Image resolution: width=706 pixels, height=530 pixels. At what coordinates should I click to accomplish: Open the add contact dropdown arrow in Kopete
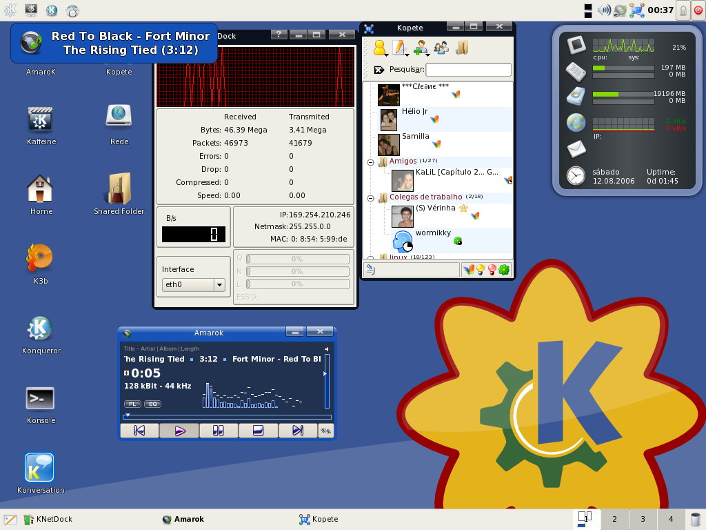click(427, 55)
